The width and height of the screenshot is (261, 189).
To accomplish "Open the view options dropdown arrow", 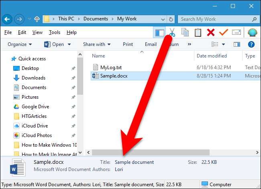I will pos(223,44).
